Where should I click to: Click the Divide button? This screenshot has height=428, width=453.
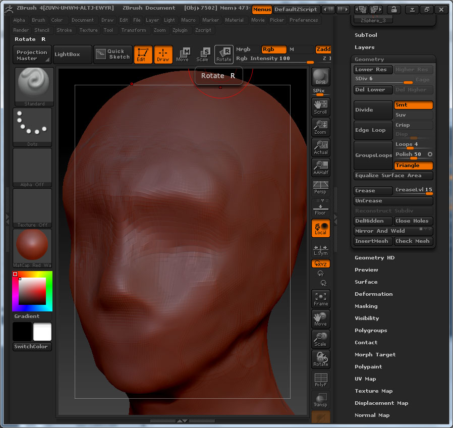click(373, 110)
